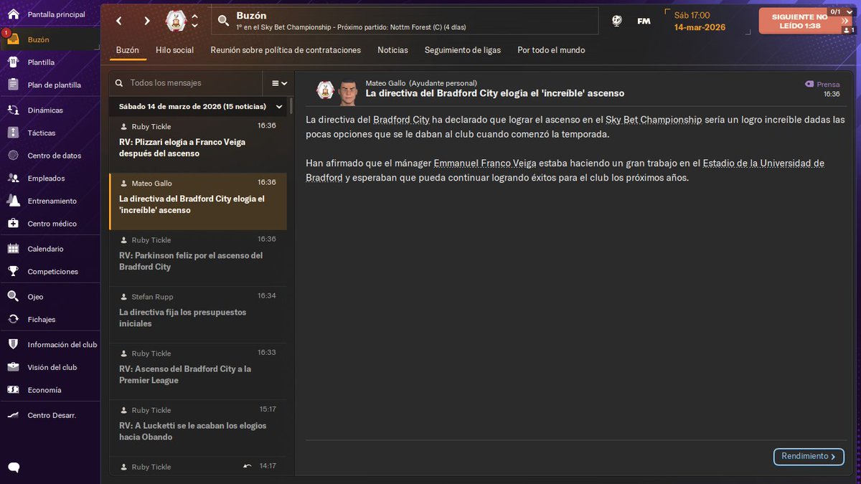Open Información del club shield icon
The width and height of the screenshot is (861, 484).
[13, 344]
